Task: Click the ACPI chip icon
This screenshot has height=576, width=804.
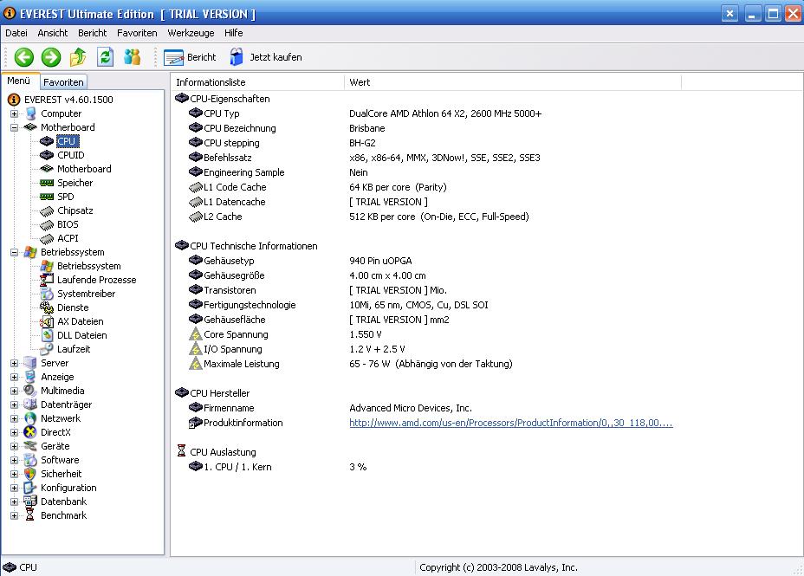Action: coord(47,238)
